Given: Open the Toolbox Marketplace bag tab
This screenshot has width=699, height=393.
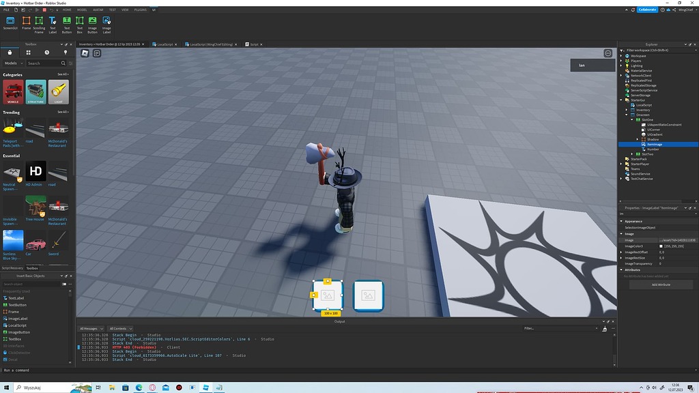Looking at the screenshot, I should (10, 52).
